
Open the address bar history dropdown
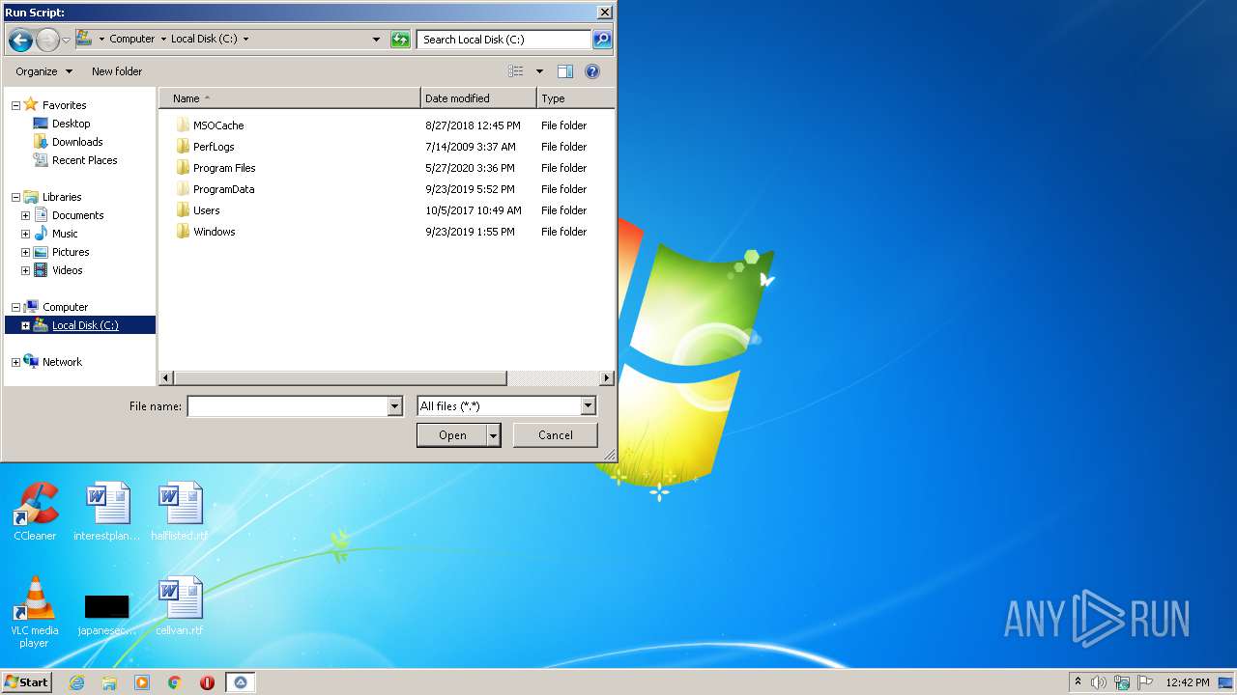(376, 40)
